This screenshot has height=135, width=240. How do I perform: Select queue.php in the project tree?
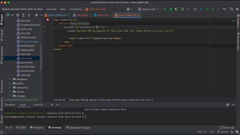click(x=24, y=63)
